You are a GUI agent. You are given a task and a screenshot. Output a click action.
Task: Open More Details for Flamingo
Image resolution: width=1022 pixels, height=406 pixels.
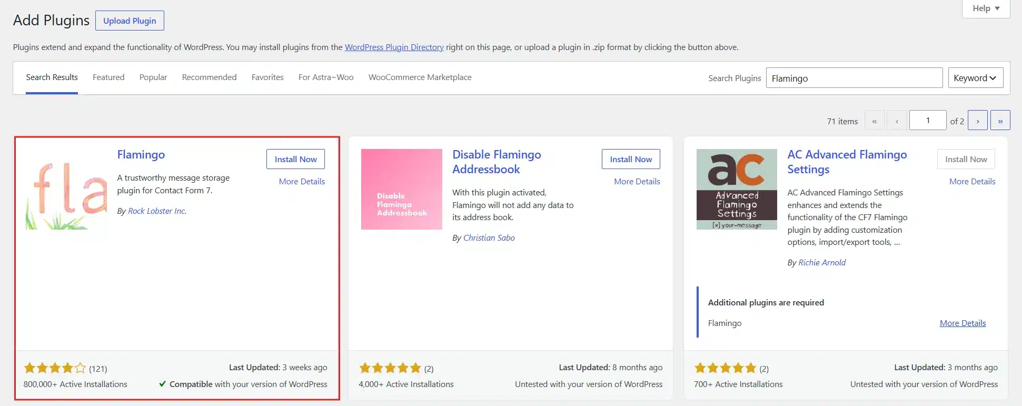[302, 181]
